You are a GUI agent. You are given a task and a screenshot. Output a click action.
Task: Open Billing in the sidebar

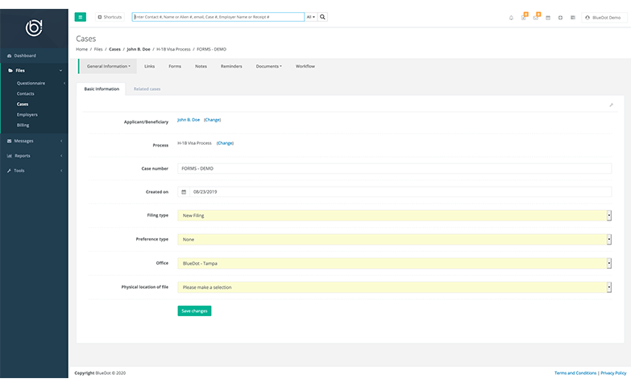tap(23, 125)
